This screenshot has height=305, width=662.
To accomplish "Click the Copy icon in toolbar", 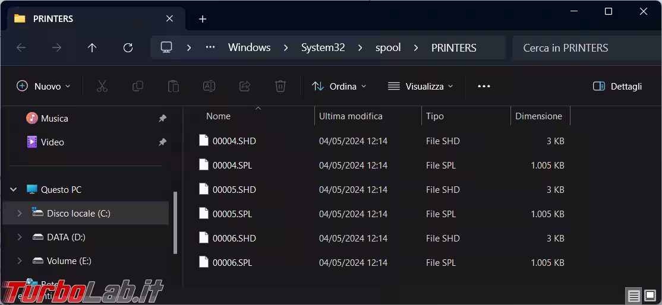I will coord(137,87).
